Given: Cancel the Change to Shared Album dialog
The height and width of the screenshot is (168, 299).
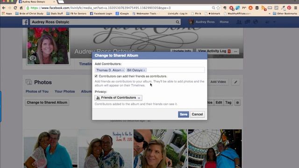Looking at the screenshot, I should [197, 114].
